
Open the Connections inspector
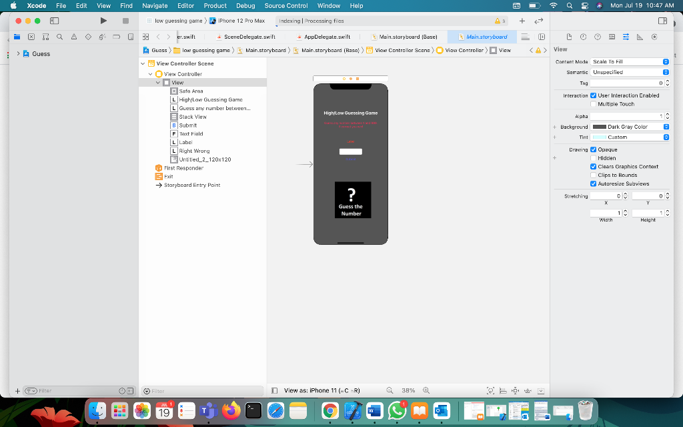pyautogui.click(x=654, y=37)
